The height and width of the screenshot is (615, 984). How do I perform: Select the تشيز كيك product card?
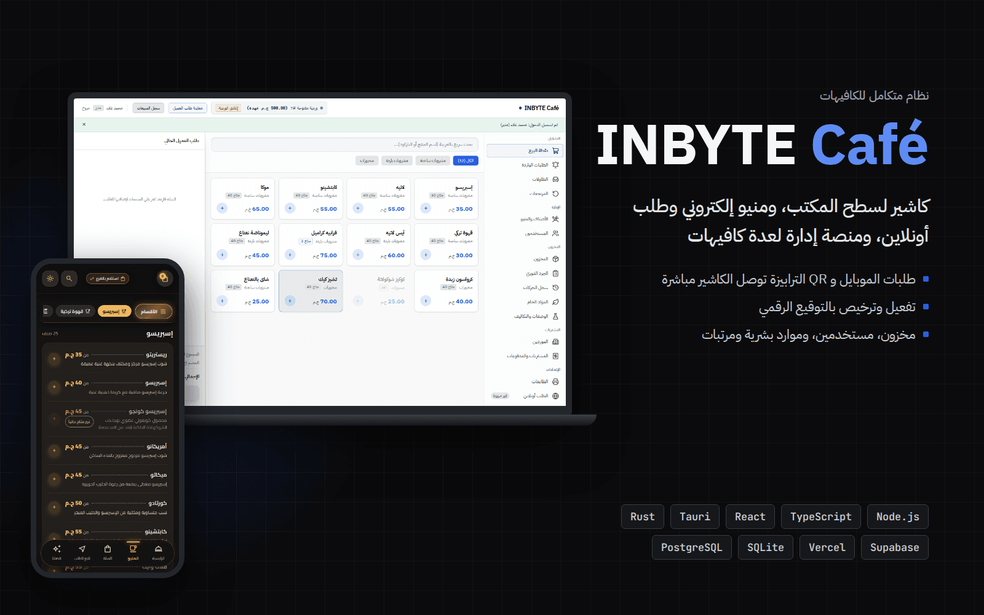coord(311,291)
